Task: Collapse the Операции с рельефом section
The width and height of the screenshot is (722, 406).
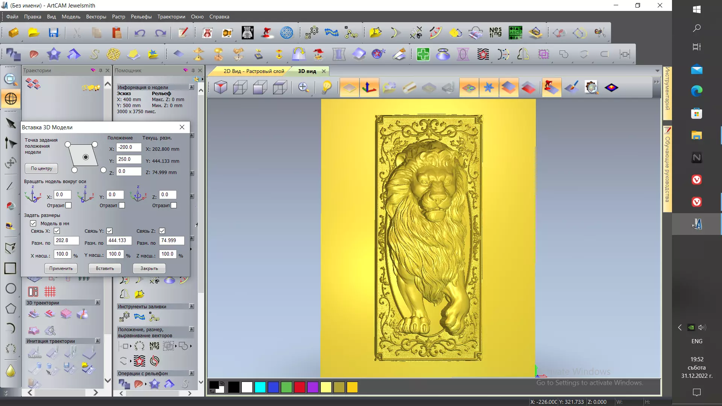Action: (191, 373)
